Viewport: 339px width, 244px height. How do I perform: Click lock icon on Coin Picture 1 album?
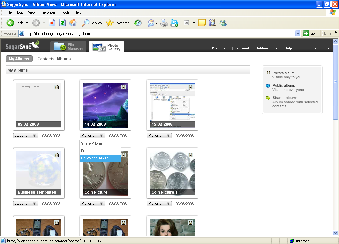click(x=190, y=155)
